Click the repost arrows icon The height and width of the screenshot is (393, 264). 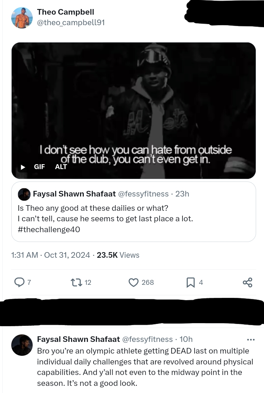[76, 283]
